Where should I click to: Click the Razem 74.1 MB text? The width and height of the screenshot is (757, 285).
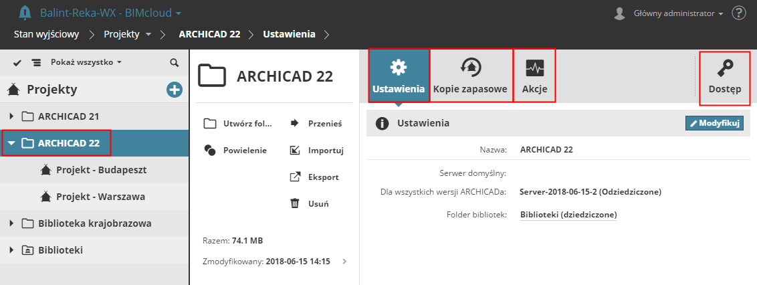[233, 241]
